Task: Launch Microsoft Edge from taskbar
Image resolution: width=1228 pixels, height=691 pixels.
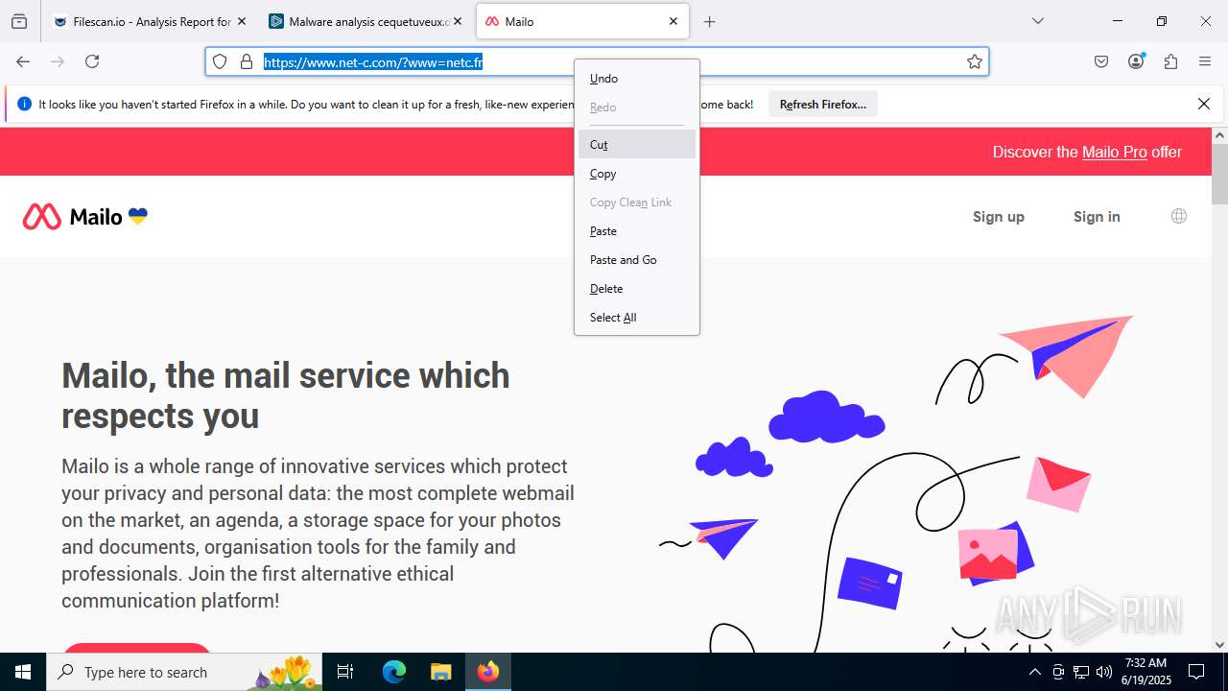Action: (394, 672)
